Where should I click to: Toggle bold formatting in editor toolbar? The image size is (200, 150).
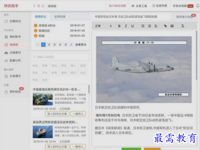pyautogui.click(x=119, y=26)
